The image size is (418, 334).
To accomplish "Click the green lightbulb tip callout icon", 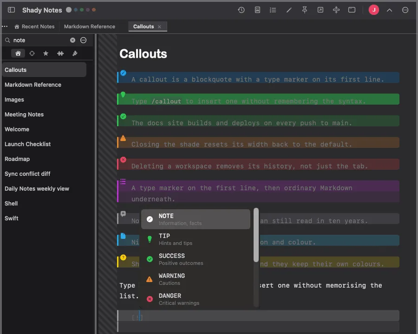I will (123, 95).
